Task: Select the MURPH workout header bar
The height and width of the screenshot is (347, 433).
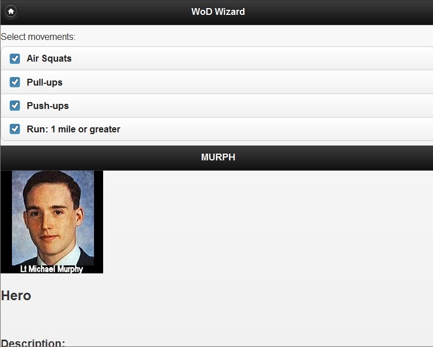Action: 217,158
